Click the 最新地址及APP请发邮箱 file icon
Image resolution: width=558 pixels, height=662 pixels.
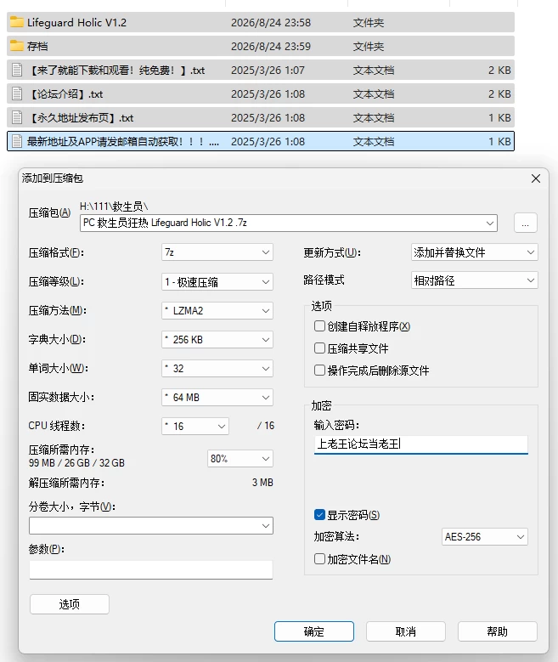17,141
